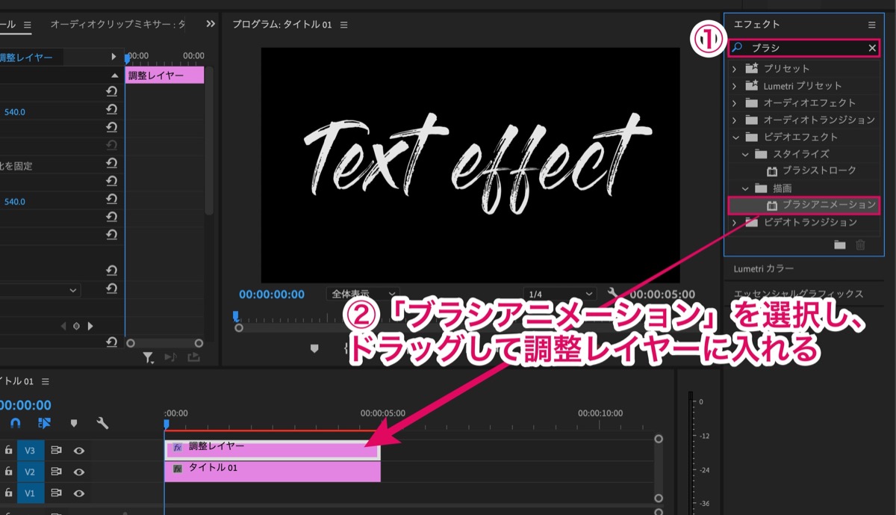Collapse the スタイライズ folder

pyautogui.click(x=745, y=154)
